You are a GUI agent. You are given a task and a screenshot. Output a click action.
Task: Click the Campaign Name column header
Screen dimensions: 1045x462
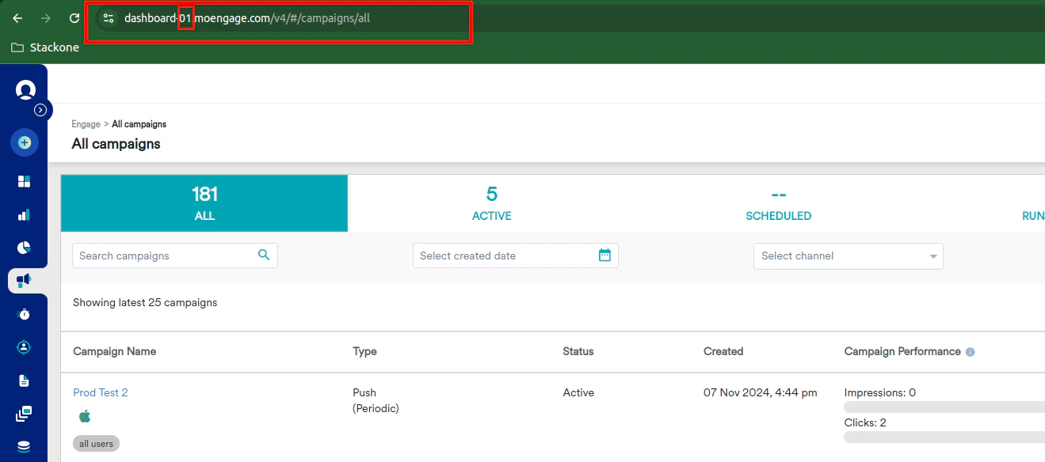[114, 351]
